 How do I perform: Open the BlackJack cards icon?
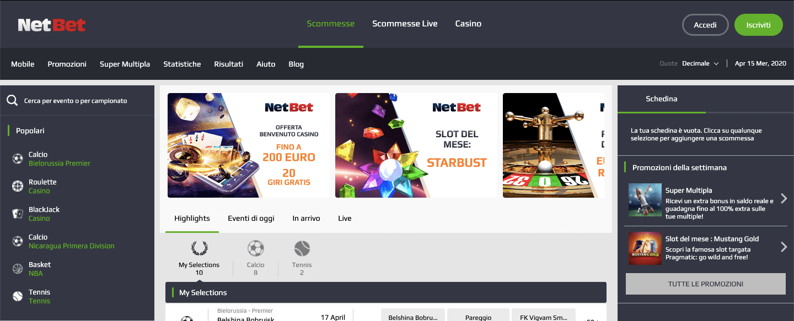pyautogui.click(x=18, y=214)
